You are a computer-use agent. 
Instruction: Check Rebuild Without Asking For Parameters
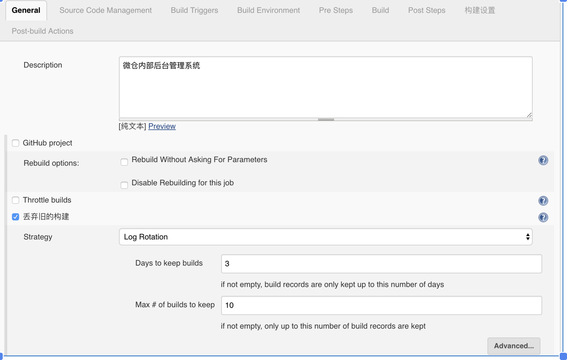tap(124, 162)
